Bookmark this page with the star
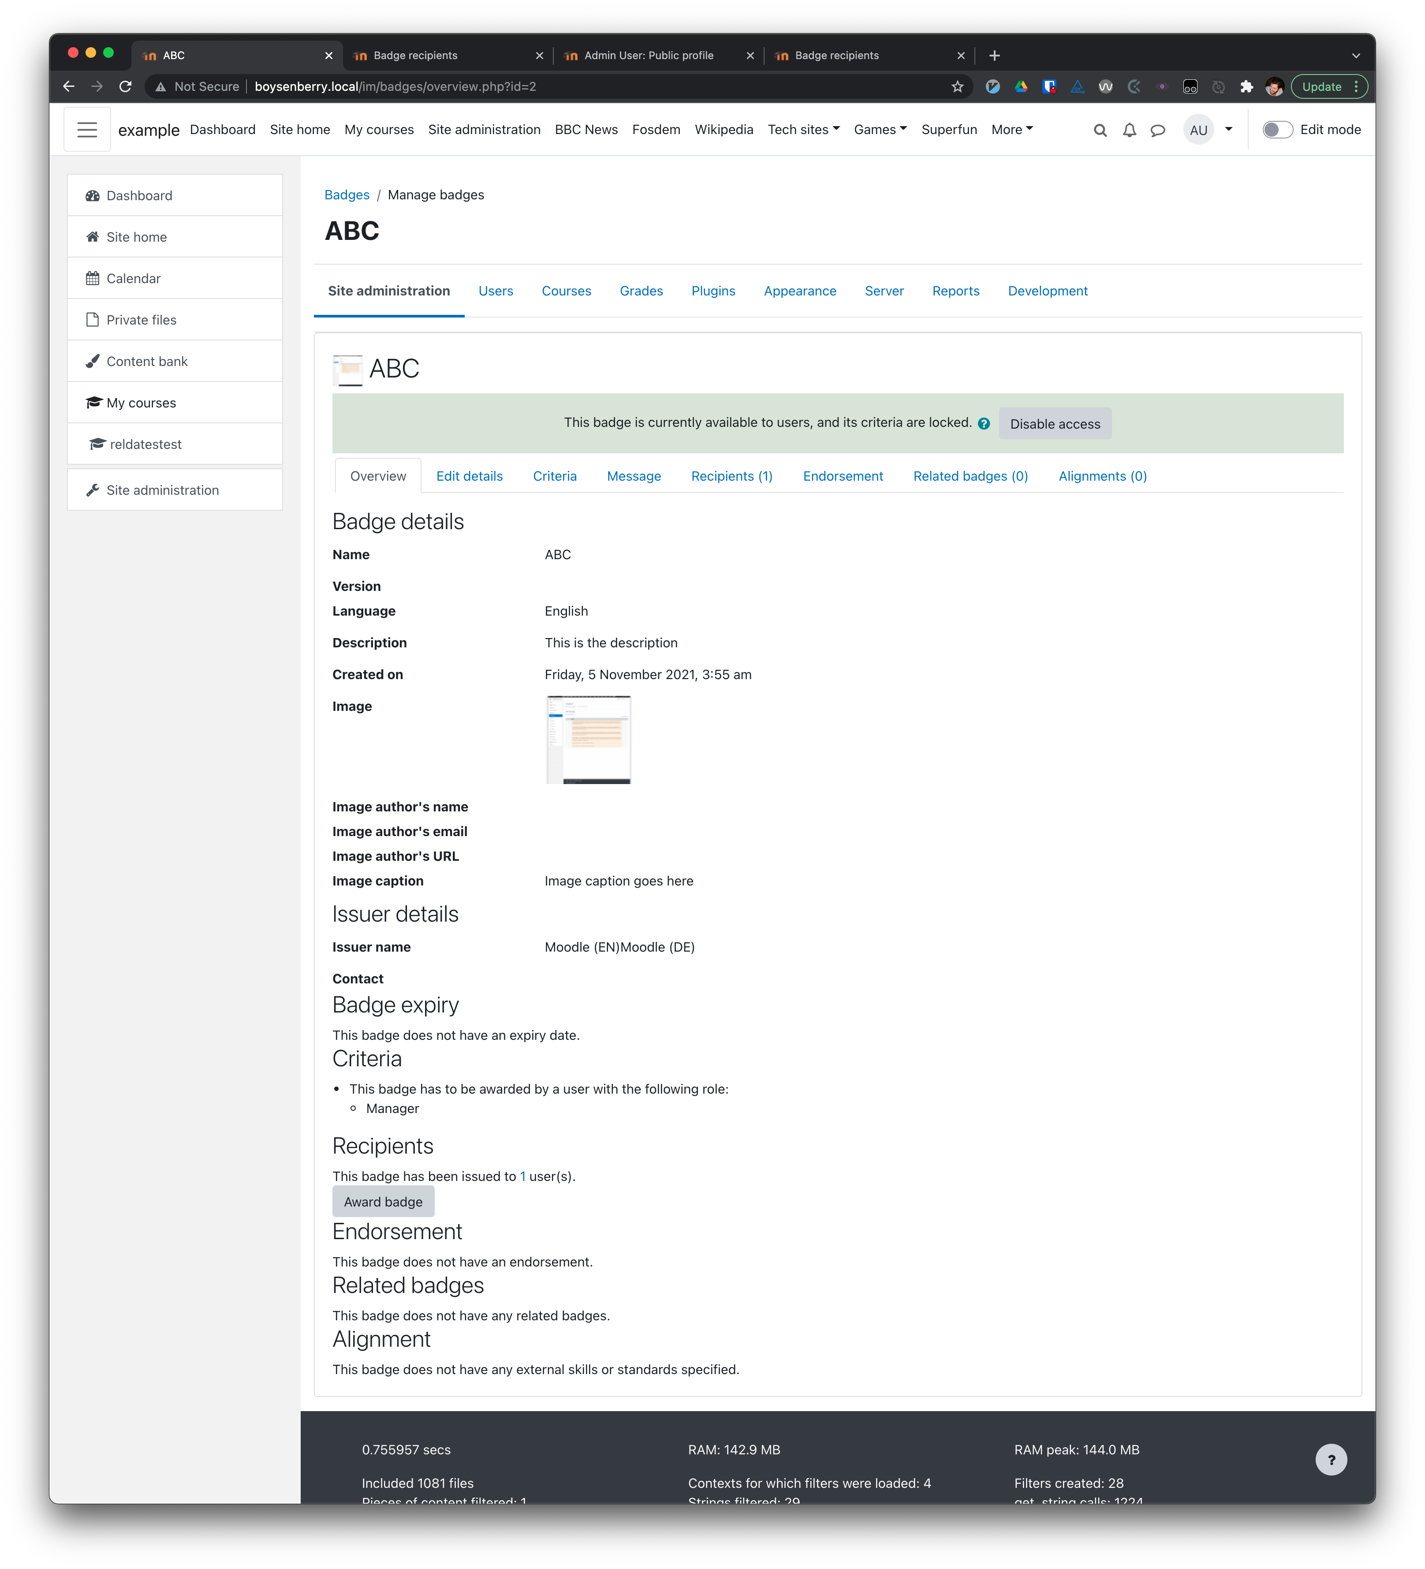1425x1569 pixels. coord(957,86)
